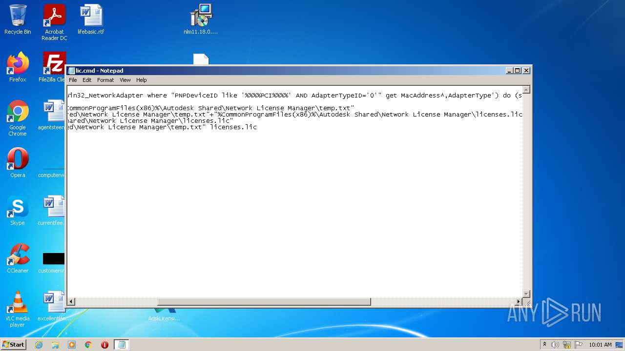Open Skype desktop shortcut

coord(18,211)
